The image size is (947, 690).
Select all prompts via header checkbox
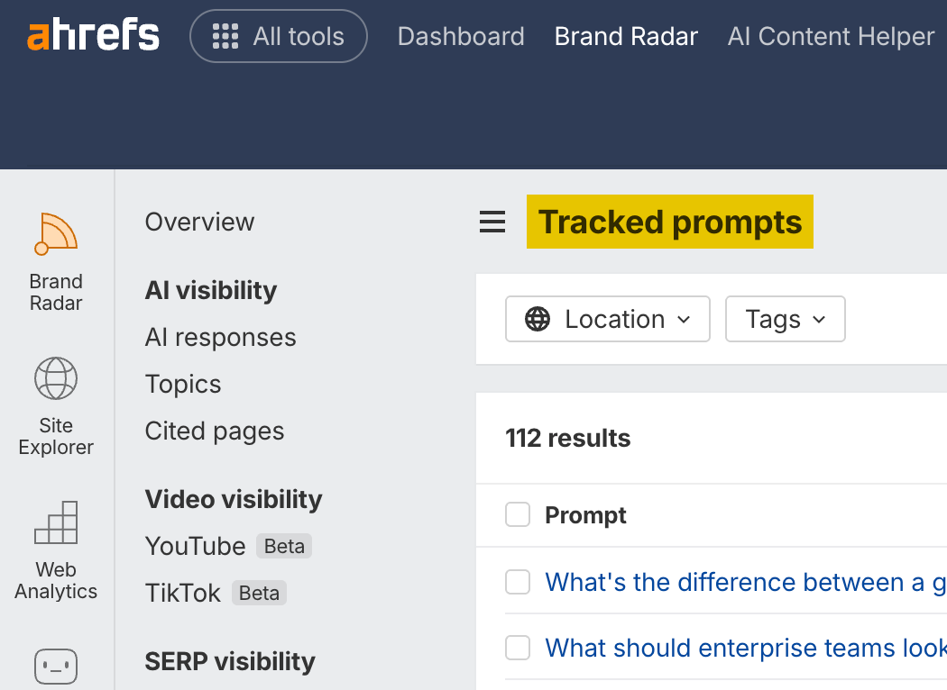pyautogui.click(x=518, y=514)
